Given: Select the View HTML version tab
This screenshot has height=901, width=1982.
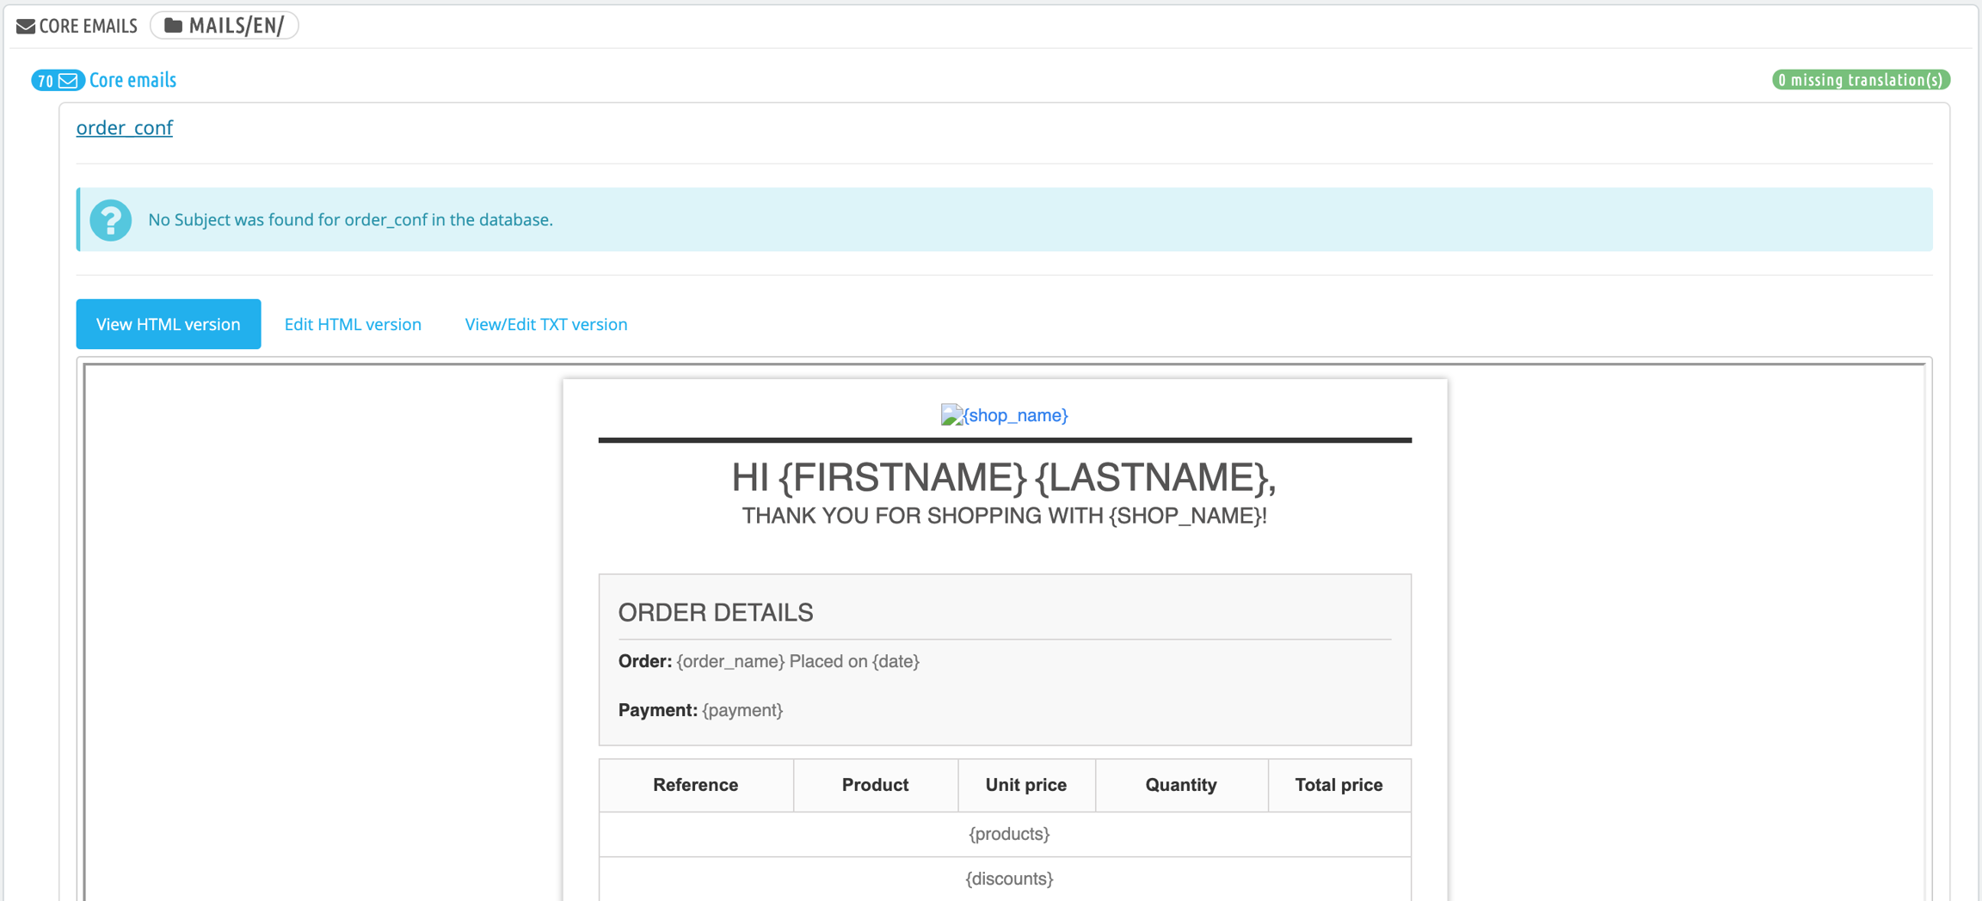Looking at the screenshot, I should tap(169, 324).
